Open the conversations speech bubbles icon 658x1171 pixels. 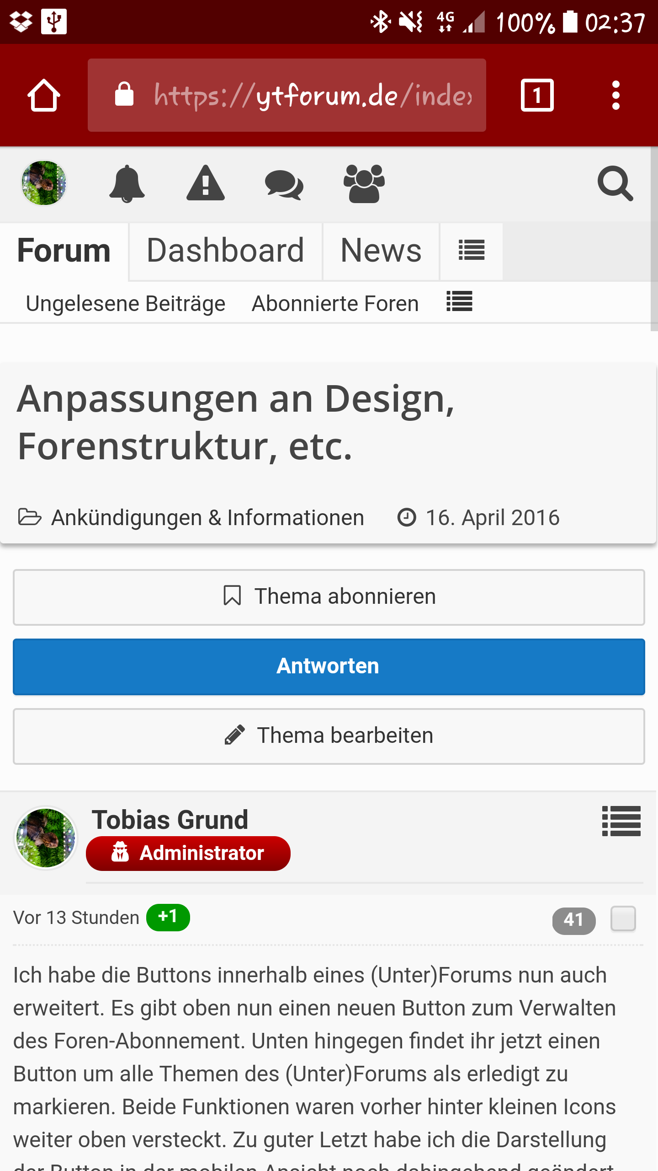(x=284, y=184)
